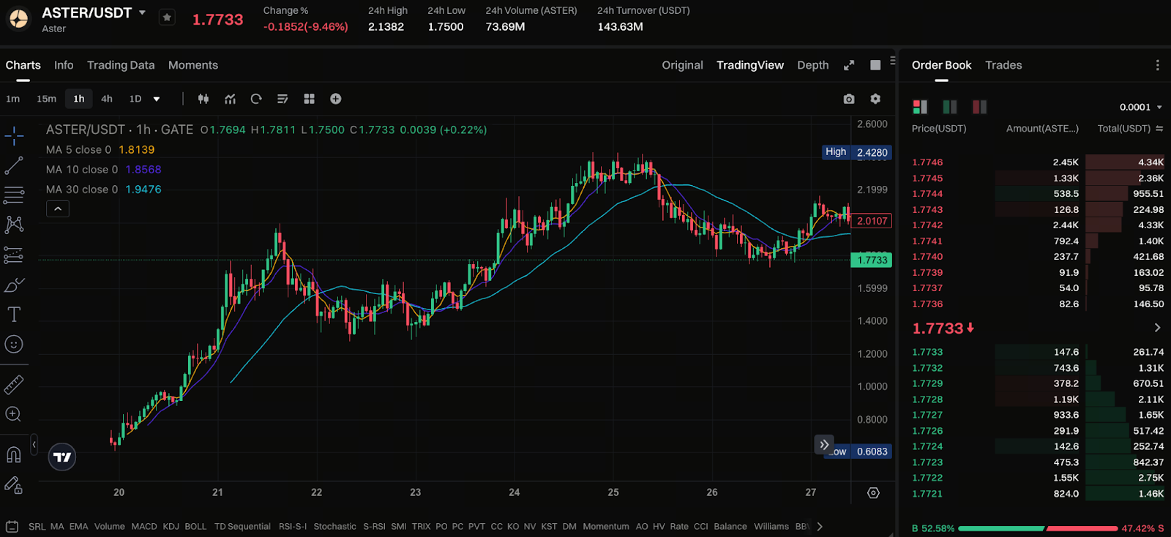Screen dimensions: 1171x537
Task: Open the forecasting position tool
Action: 14,255
